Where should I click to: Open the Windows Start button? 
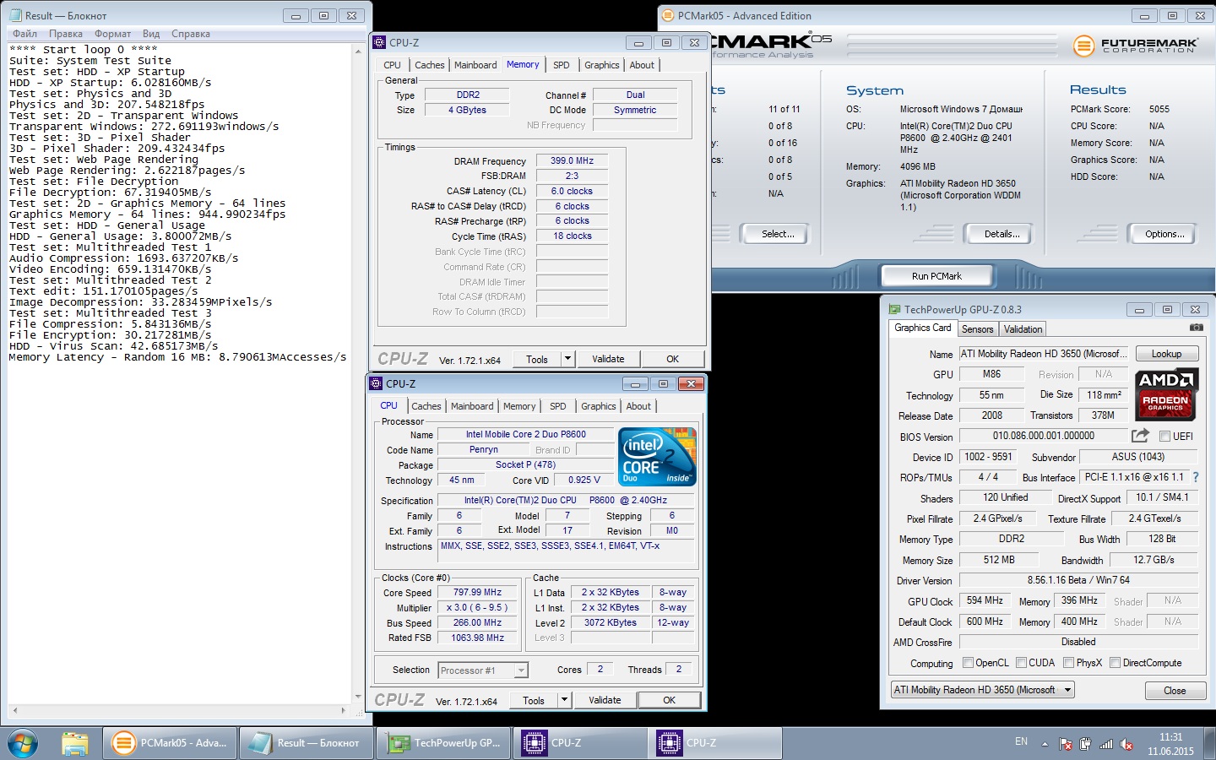pyautogui.click(x=22, y=744)
